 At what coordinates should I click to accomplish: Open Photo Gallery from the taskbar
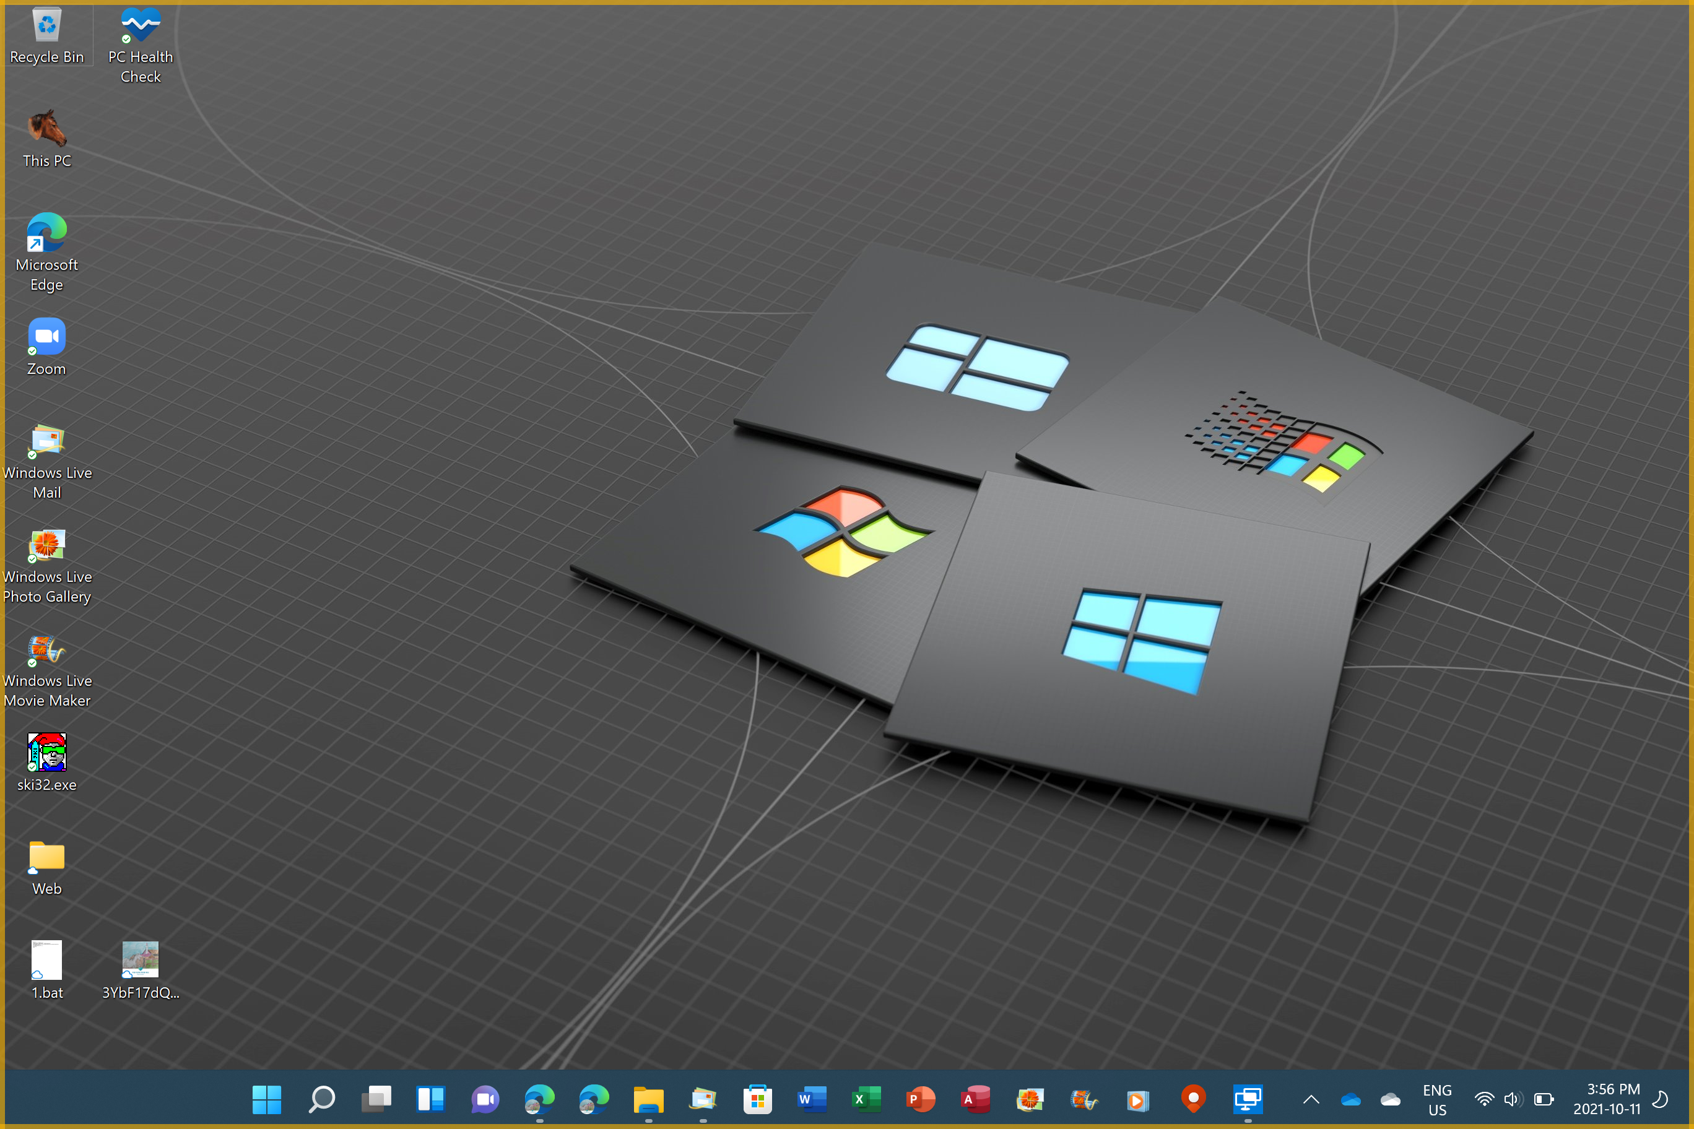point(1030,1099)
